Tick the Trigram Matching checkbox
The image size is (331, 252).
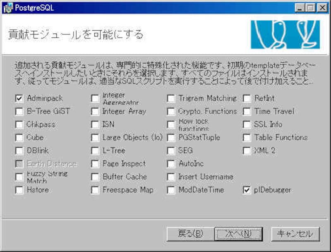[x=171, y=98]
